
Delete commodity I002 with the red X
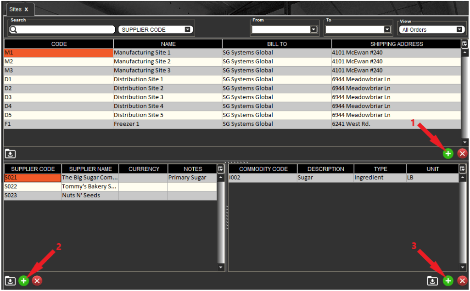(462, 280)
